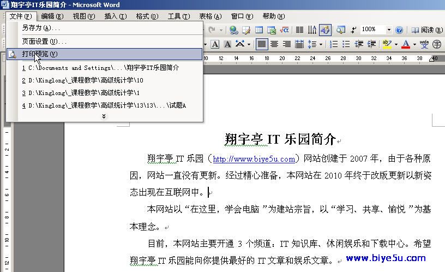Image resolution: width=445 pixels, height=272 pixels.
Task: Open recent file 3 高级统计学\1
Action: pos(105,93)
